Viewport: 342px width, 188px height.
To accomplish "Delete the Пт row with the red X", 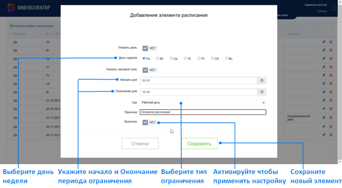I will pyautogui.click(x=331, y=75).
